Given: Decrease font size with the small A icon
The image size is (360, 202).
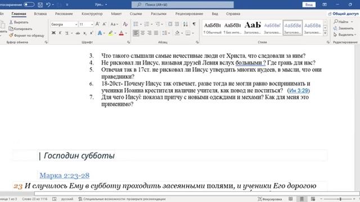Looking at the screenshot, I should [x=105, y=24].
